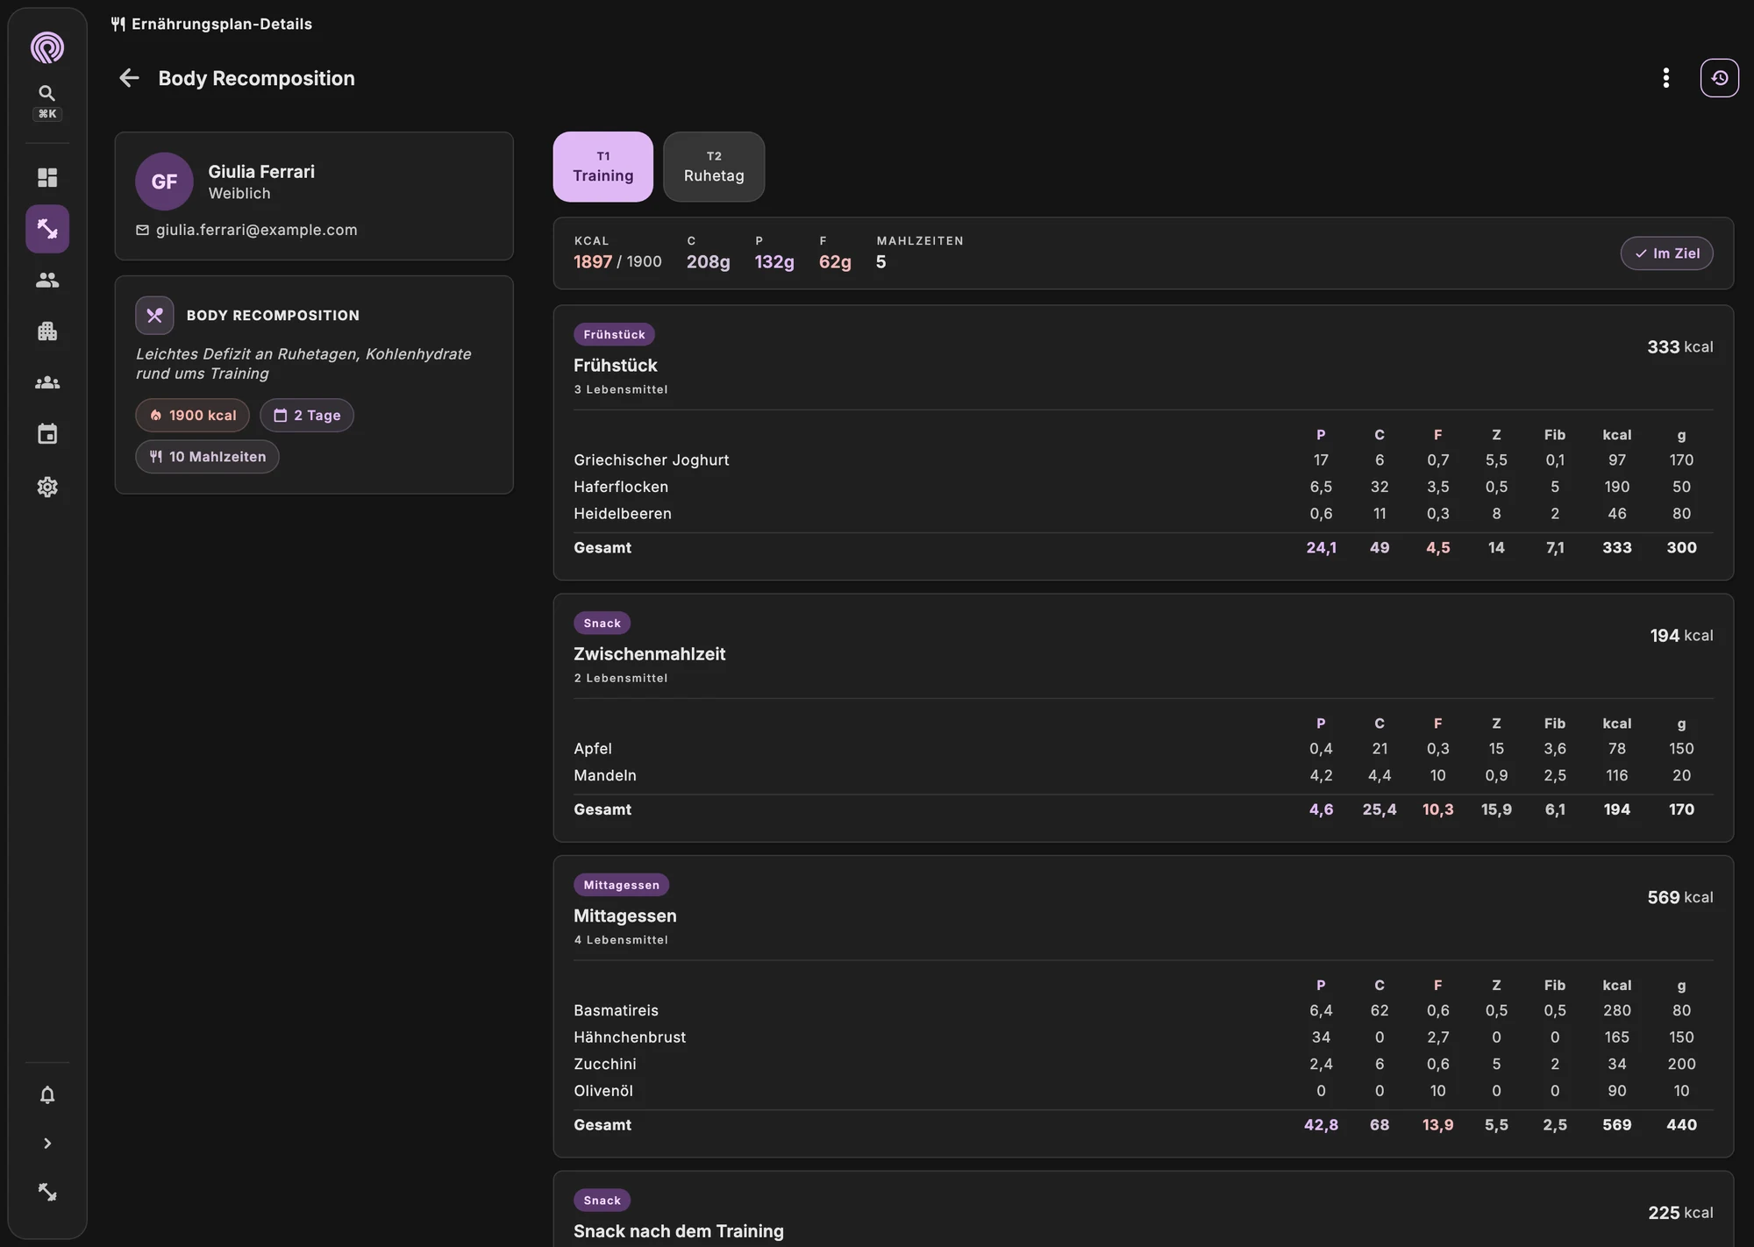Click the 1900 kcal chip
1754x1247 pixels.
pos(193,416)
